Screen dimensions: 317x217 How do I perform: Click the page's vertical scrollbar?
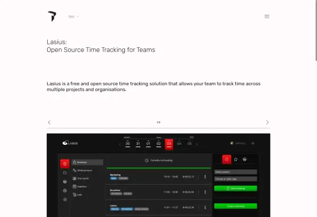[316, 30]
